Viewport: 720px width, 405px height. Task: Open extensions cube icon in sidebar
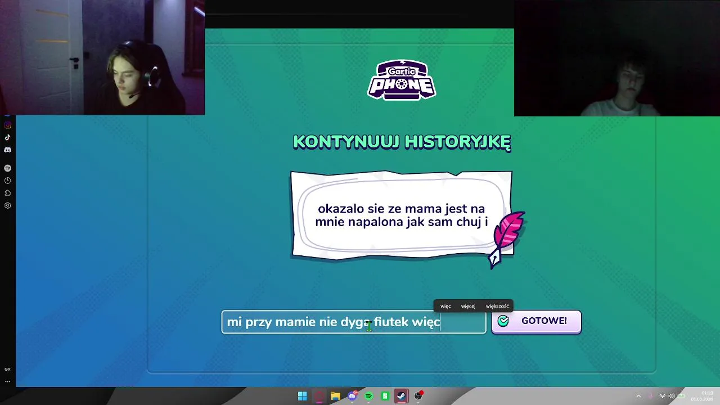tap(7, 193)
